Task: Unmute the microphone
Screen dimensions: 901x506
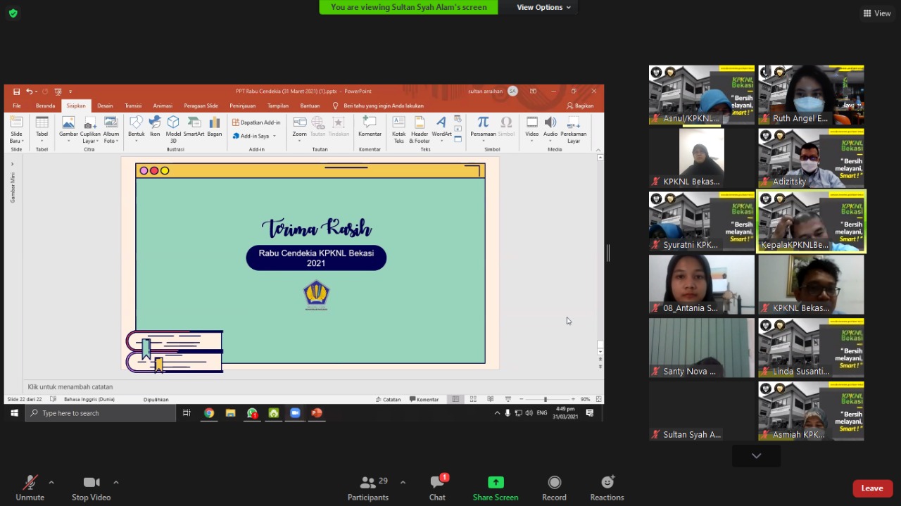Action: click(x=30, y=483)
